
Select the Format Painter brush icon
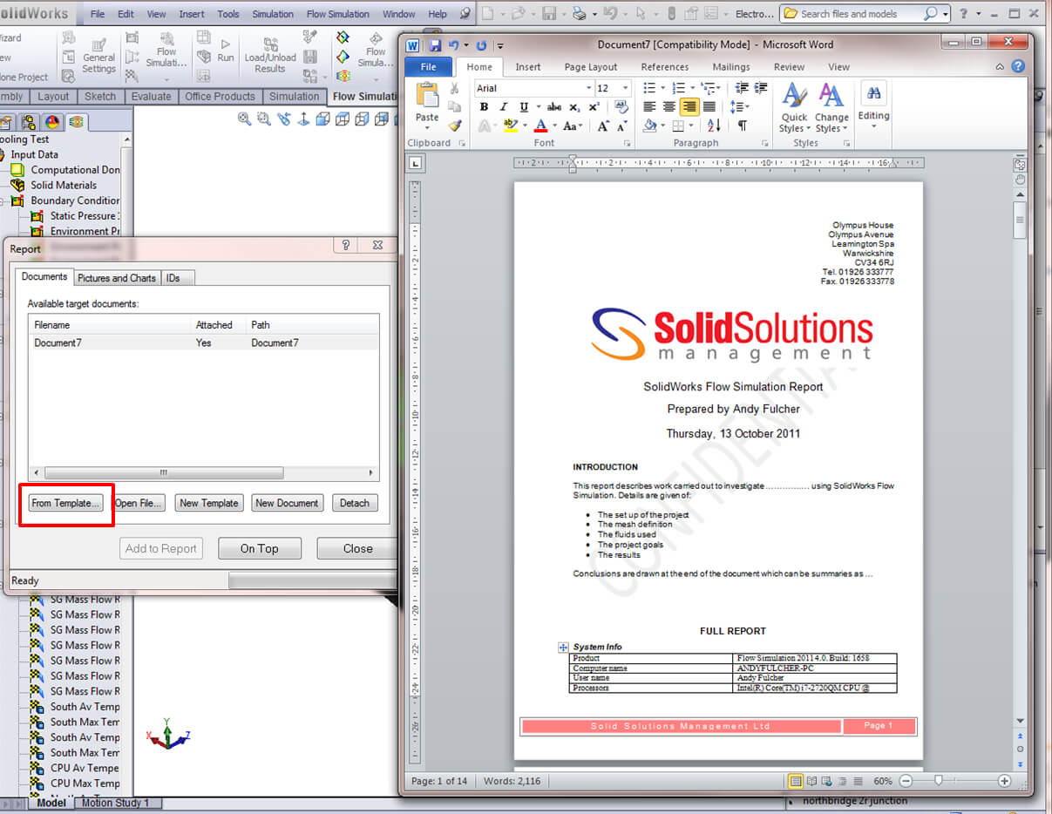[454, 126]
